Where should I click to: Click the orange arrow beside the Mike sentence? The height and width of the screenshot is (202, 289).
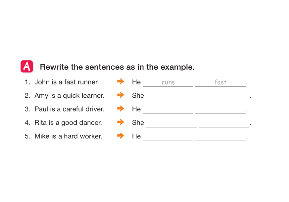click(121, 136)
